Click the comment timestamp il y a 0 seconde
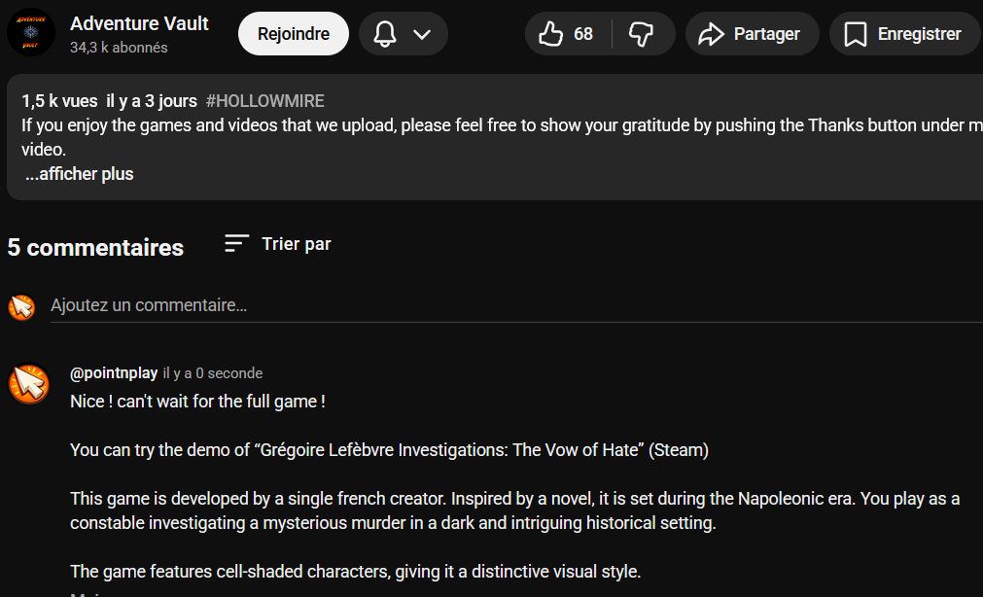Screen dimensions: 983x597 [x=213, y=373]
